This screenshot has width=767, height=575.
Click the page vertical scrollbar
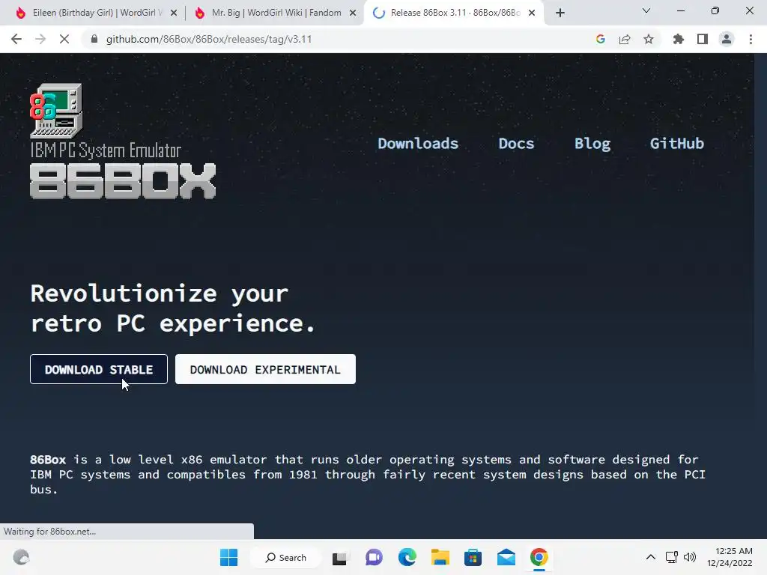coord(760,296)
